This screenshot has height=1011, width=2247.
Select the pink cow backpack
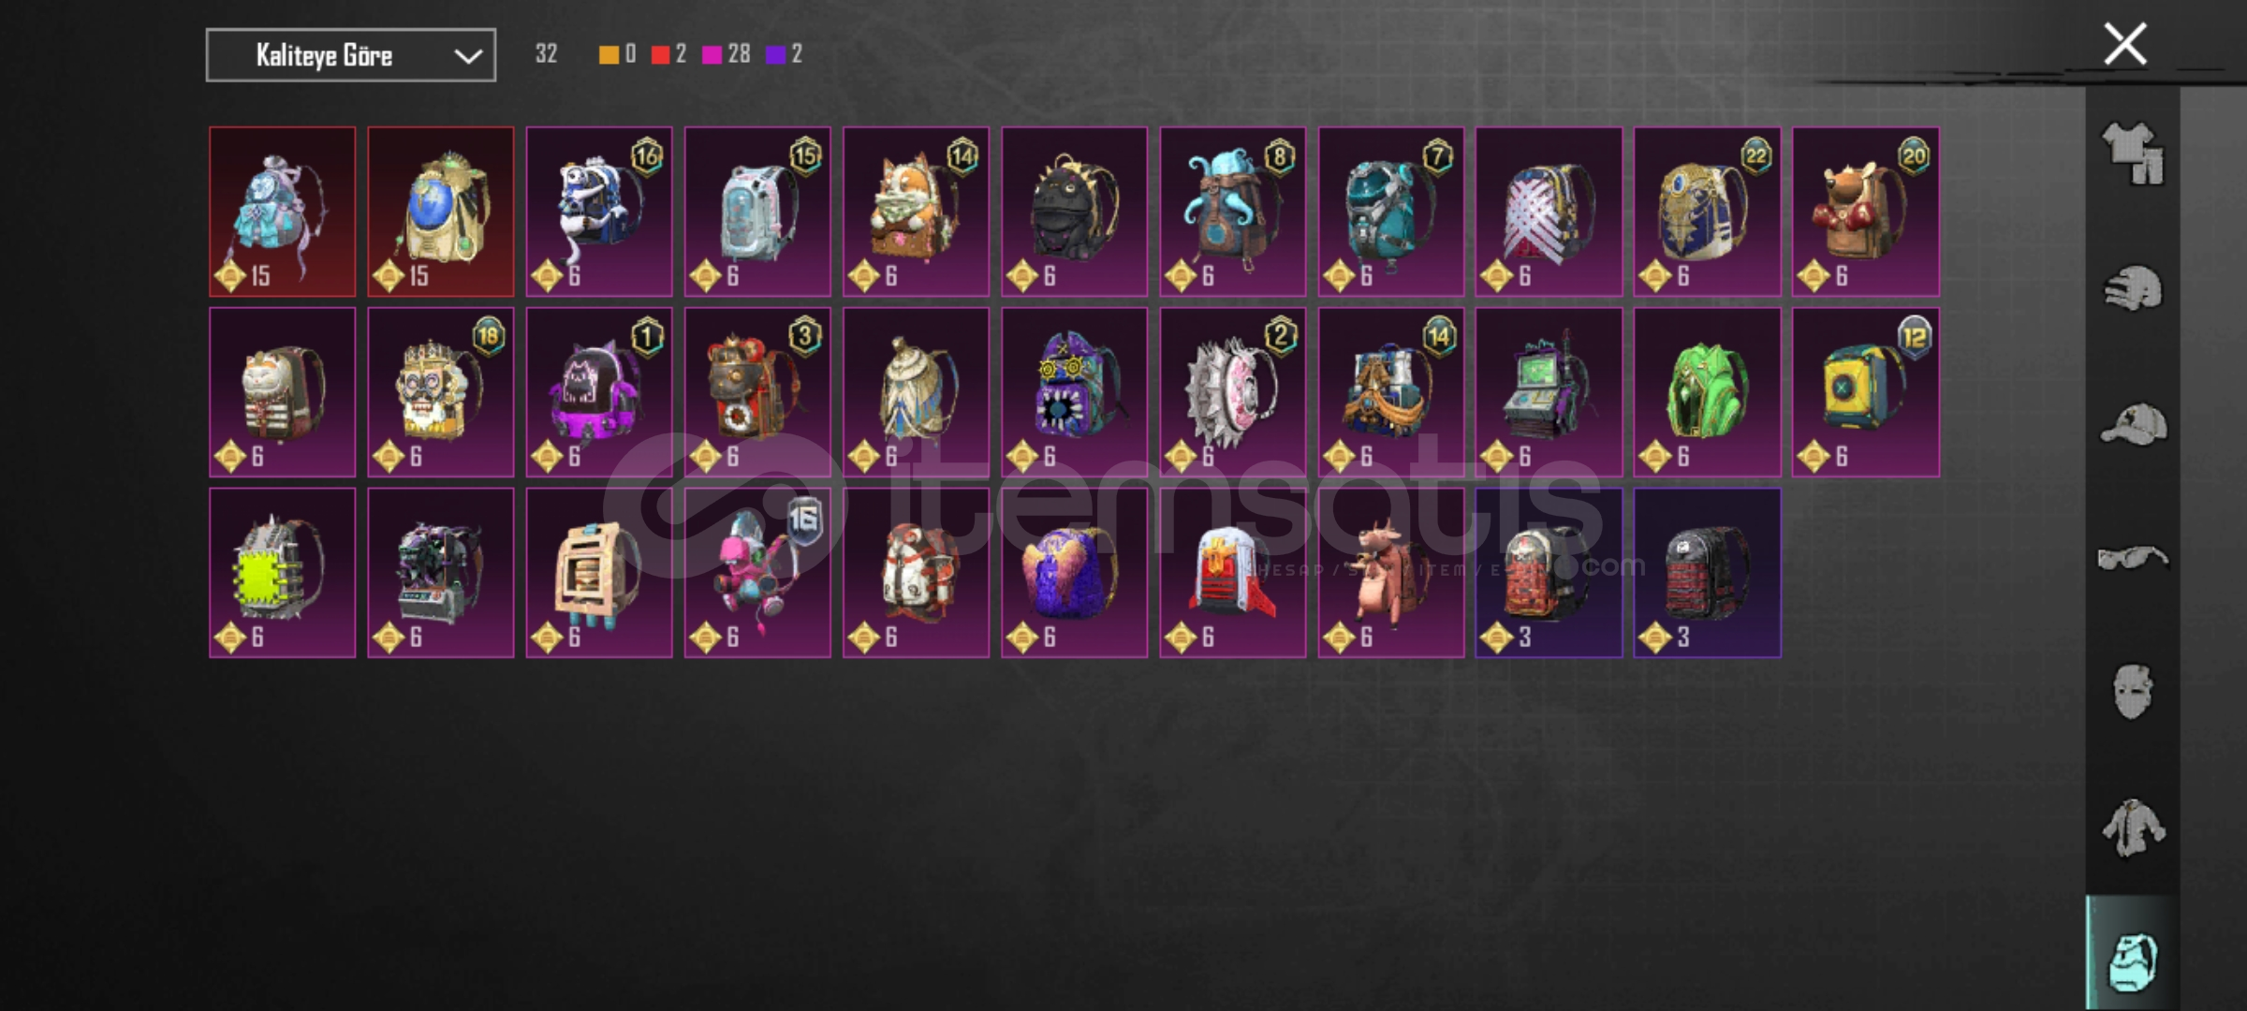[x=1391, y=573]
